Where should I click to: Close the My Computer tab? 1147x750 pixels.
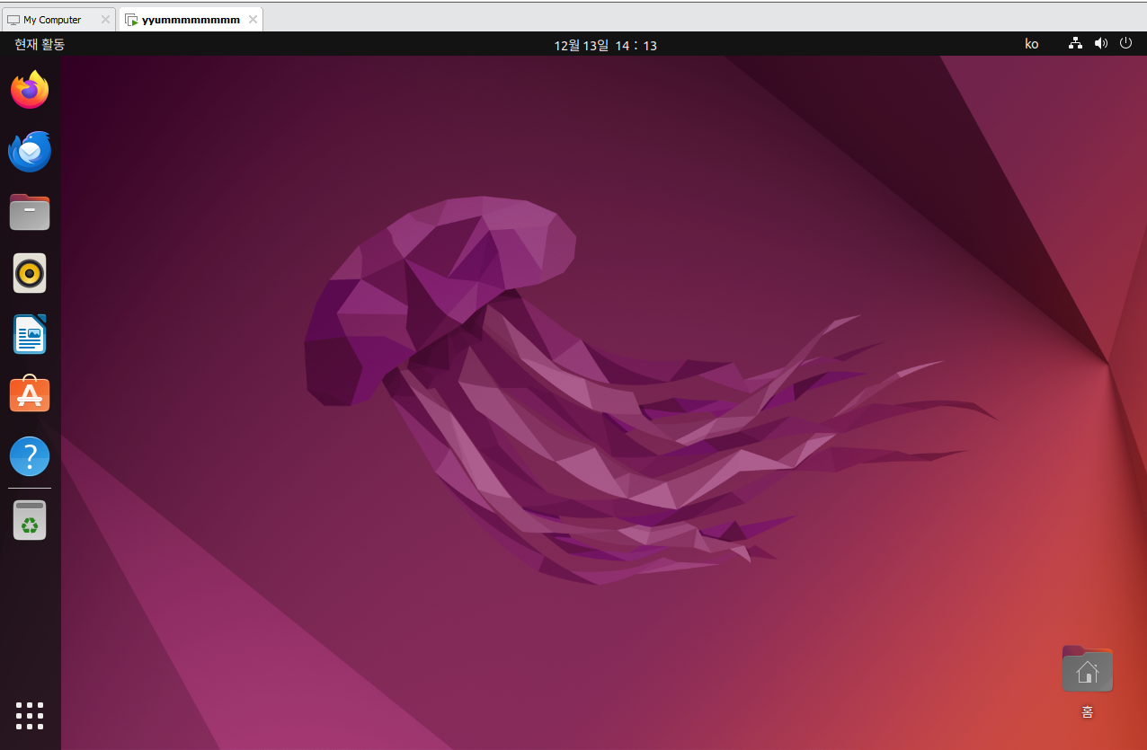105,20
